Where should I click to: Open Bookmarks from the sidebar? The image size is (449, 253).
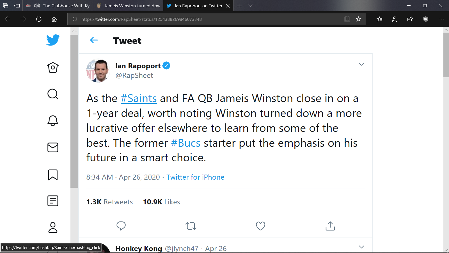pyautogui.click(x=53, y=175)
